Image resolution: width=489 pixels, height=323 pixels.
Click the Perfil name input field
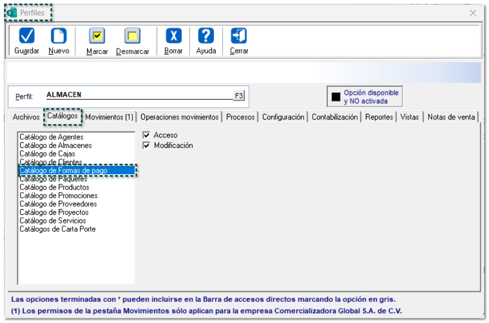tap(139, 95)
